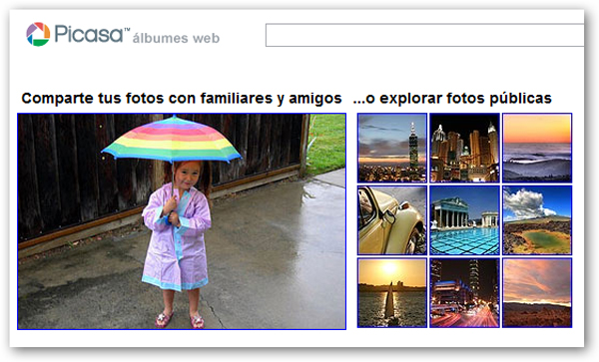Click the Picasa álbumes web logo text
This screenshot has height=362, width=599.
tap(137, 34)
